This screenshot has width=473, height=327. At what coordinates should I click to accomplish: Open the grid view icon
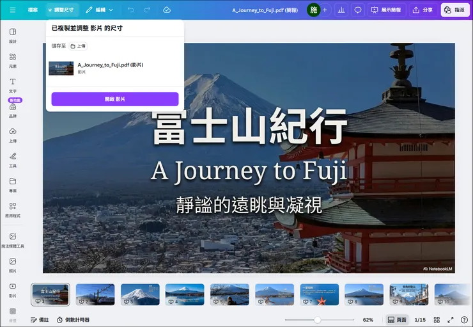pos(437,320)
